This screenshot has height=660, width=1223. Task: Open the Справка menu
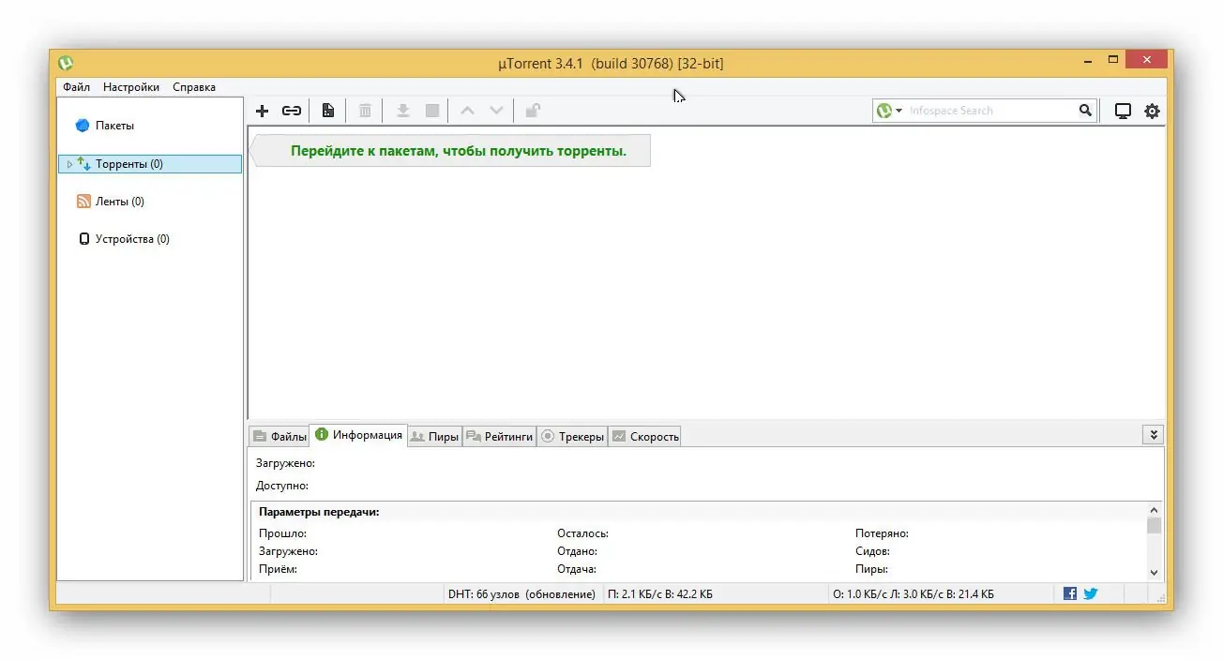194,87
